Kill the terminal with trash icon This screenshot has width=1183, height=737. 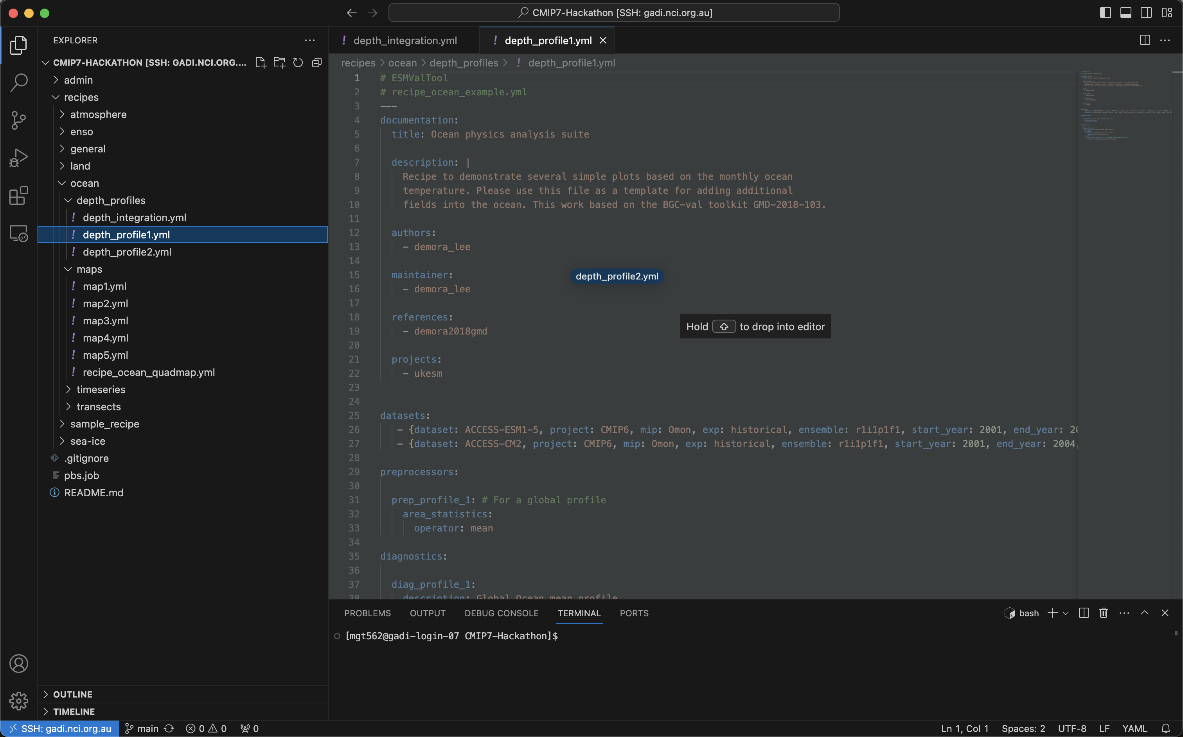(1104, 613)
